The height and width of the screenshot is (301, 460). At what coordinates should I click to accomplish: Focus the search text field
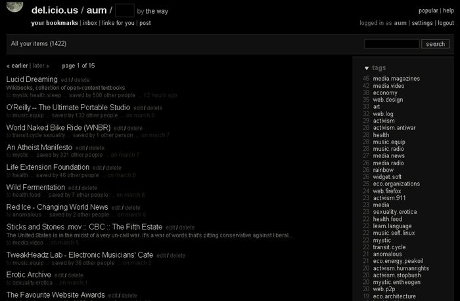click(x=392, y=44)
